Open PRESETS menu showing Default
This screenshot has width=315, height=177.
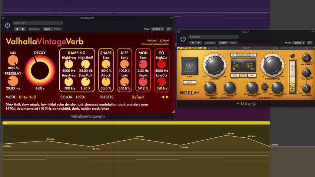(138, 97)
